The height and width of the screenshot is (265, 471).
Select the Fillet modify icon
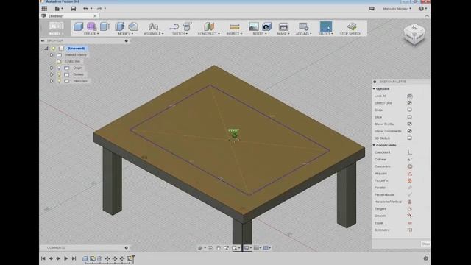pos(133,26)
